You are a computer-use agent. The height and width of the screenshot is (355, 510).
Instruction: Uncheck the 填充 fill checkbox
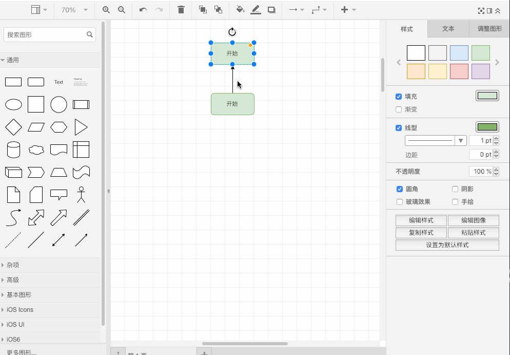(x=399, y=97)
